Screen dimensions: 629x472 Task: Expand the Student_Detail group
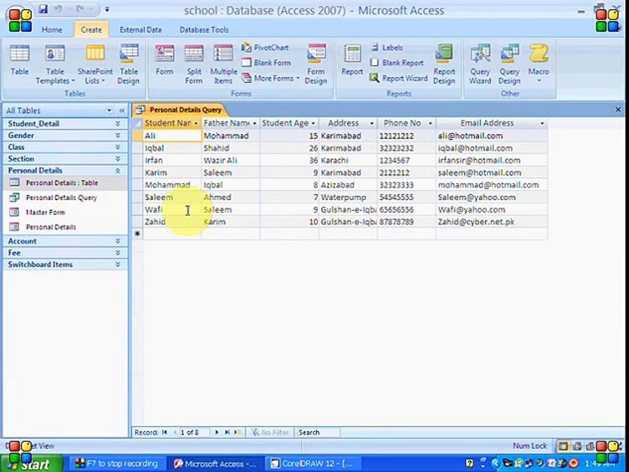(117, 124)
